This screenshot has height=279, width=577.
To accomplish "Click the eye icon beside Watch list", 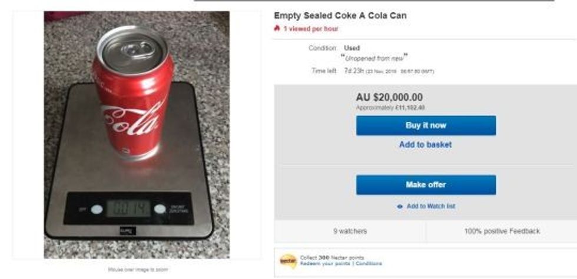I will point(400,207).
